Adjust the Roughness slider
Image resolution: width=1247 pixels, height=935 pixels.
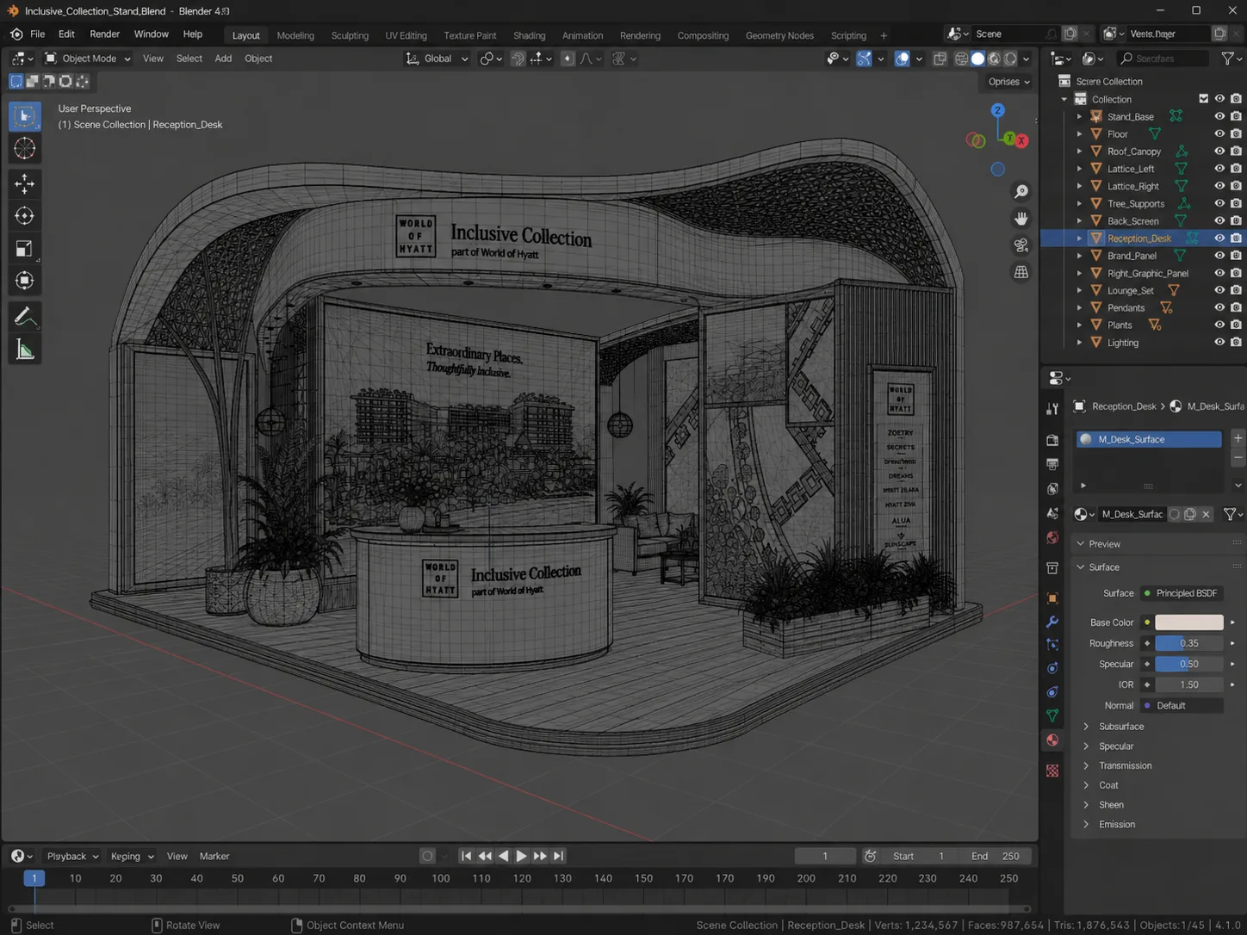pos(1188,643)
